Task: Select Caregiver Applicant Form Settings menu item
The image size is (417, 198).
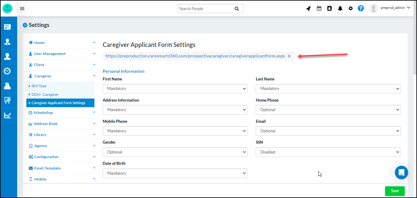Action: click(60, 103)
